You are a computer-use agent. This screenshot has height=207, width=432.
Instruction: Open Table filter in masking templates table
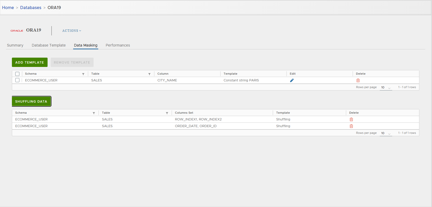click(149, 74)
